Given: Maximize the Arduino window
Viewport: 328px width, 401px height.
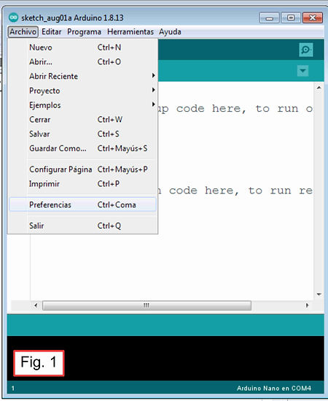Looking at the screenshot, I should [x=291, y=18].
